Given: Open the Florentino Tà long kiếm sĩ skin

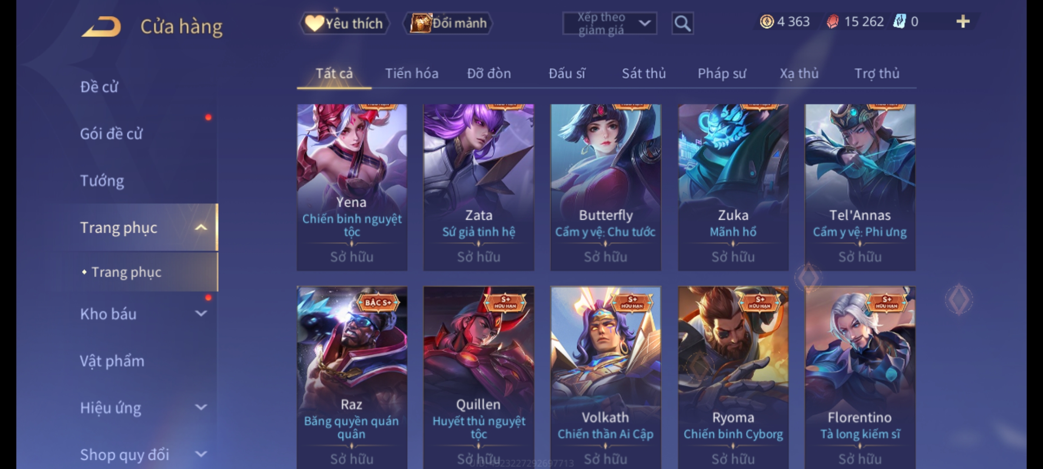Looking at the screenshot, I should (860, 377).
